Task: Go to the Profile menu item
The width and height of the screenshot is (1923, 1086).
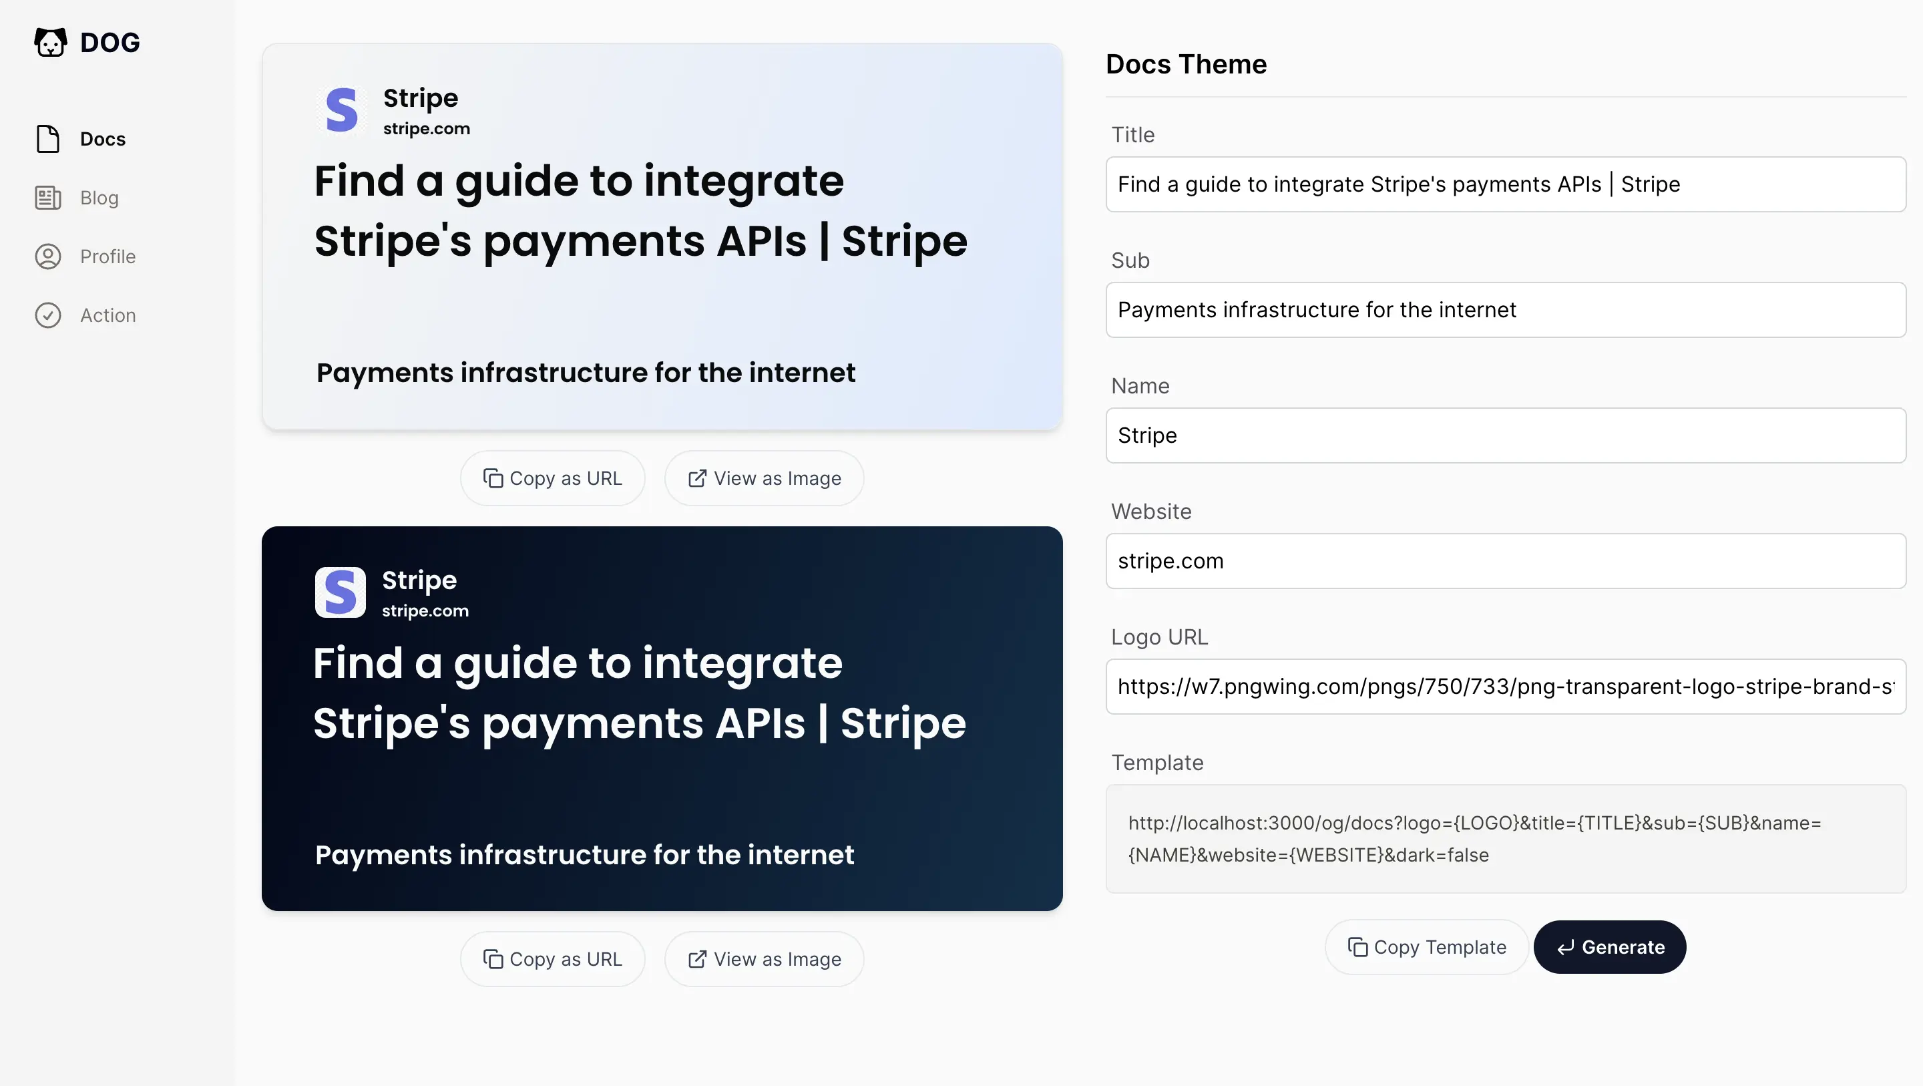Action: pyautogui.click(x=108, y=256)
